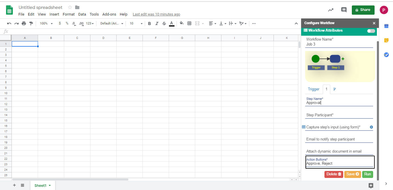Open the Tools menu
The image size is (393, 190).
(x=94, y=14)
